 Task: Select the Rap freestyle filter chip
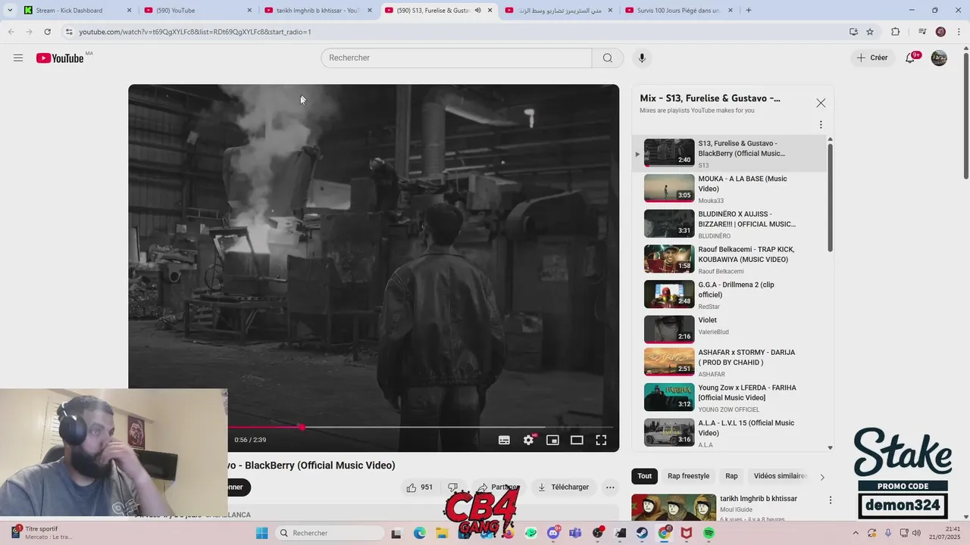pos(688,476)
